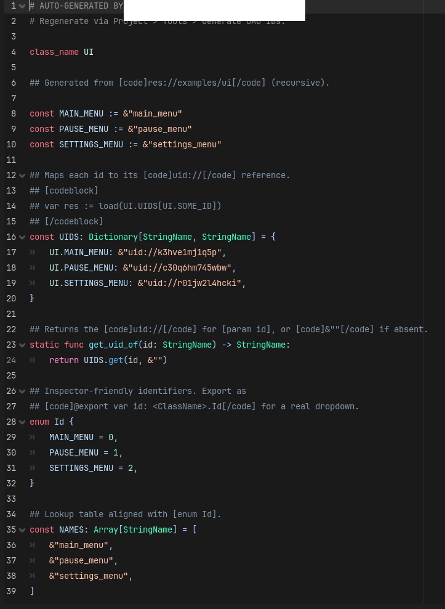Collapse the comment block at line 12
The image size is (445, 609).
22,175
